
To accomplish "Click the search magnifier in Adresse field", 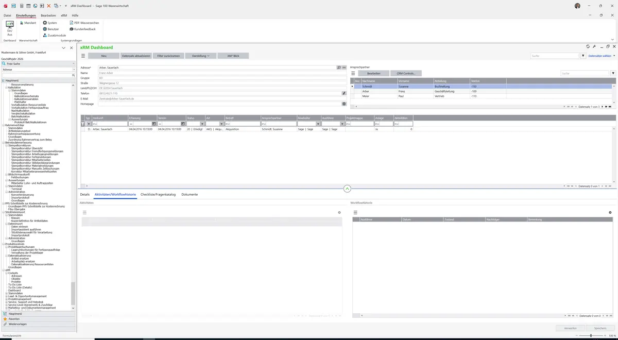I will pyautogui.click(x=339, y=67).
